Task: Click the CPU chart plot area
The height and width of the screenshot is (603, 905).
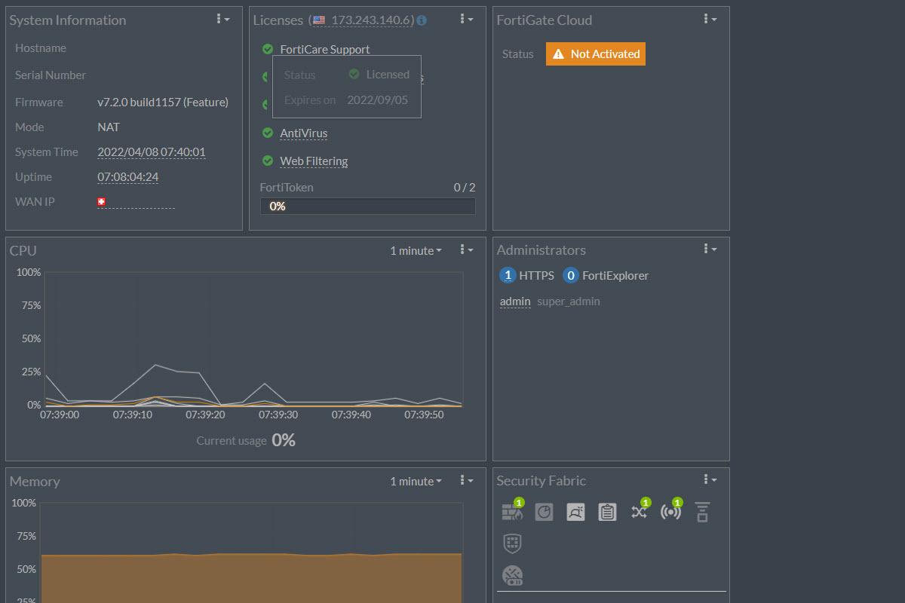Action: click(253, 338)
